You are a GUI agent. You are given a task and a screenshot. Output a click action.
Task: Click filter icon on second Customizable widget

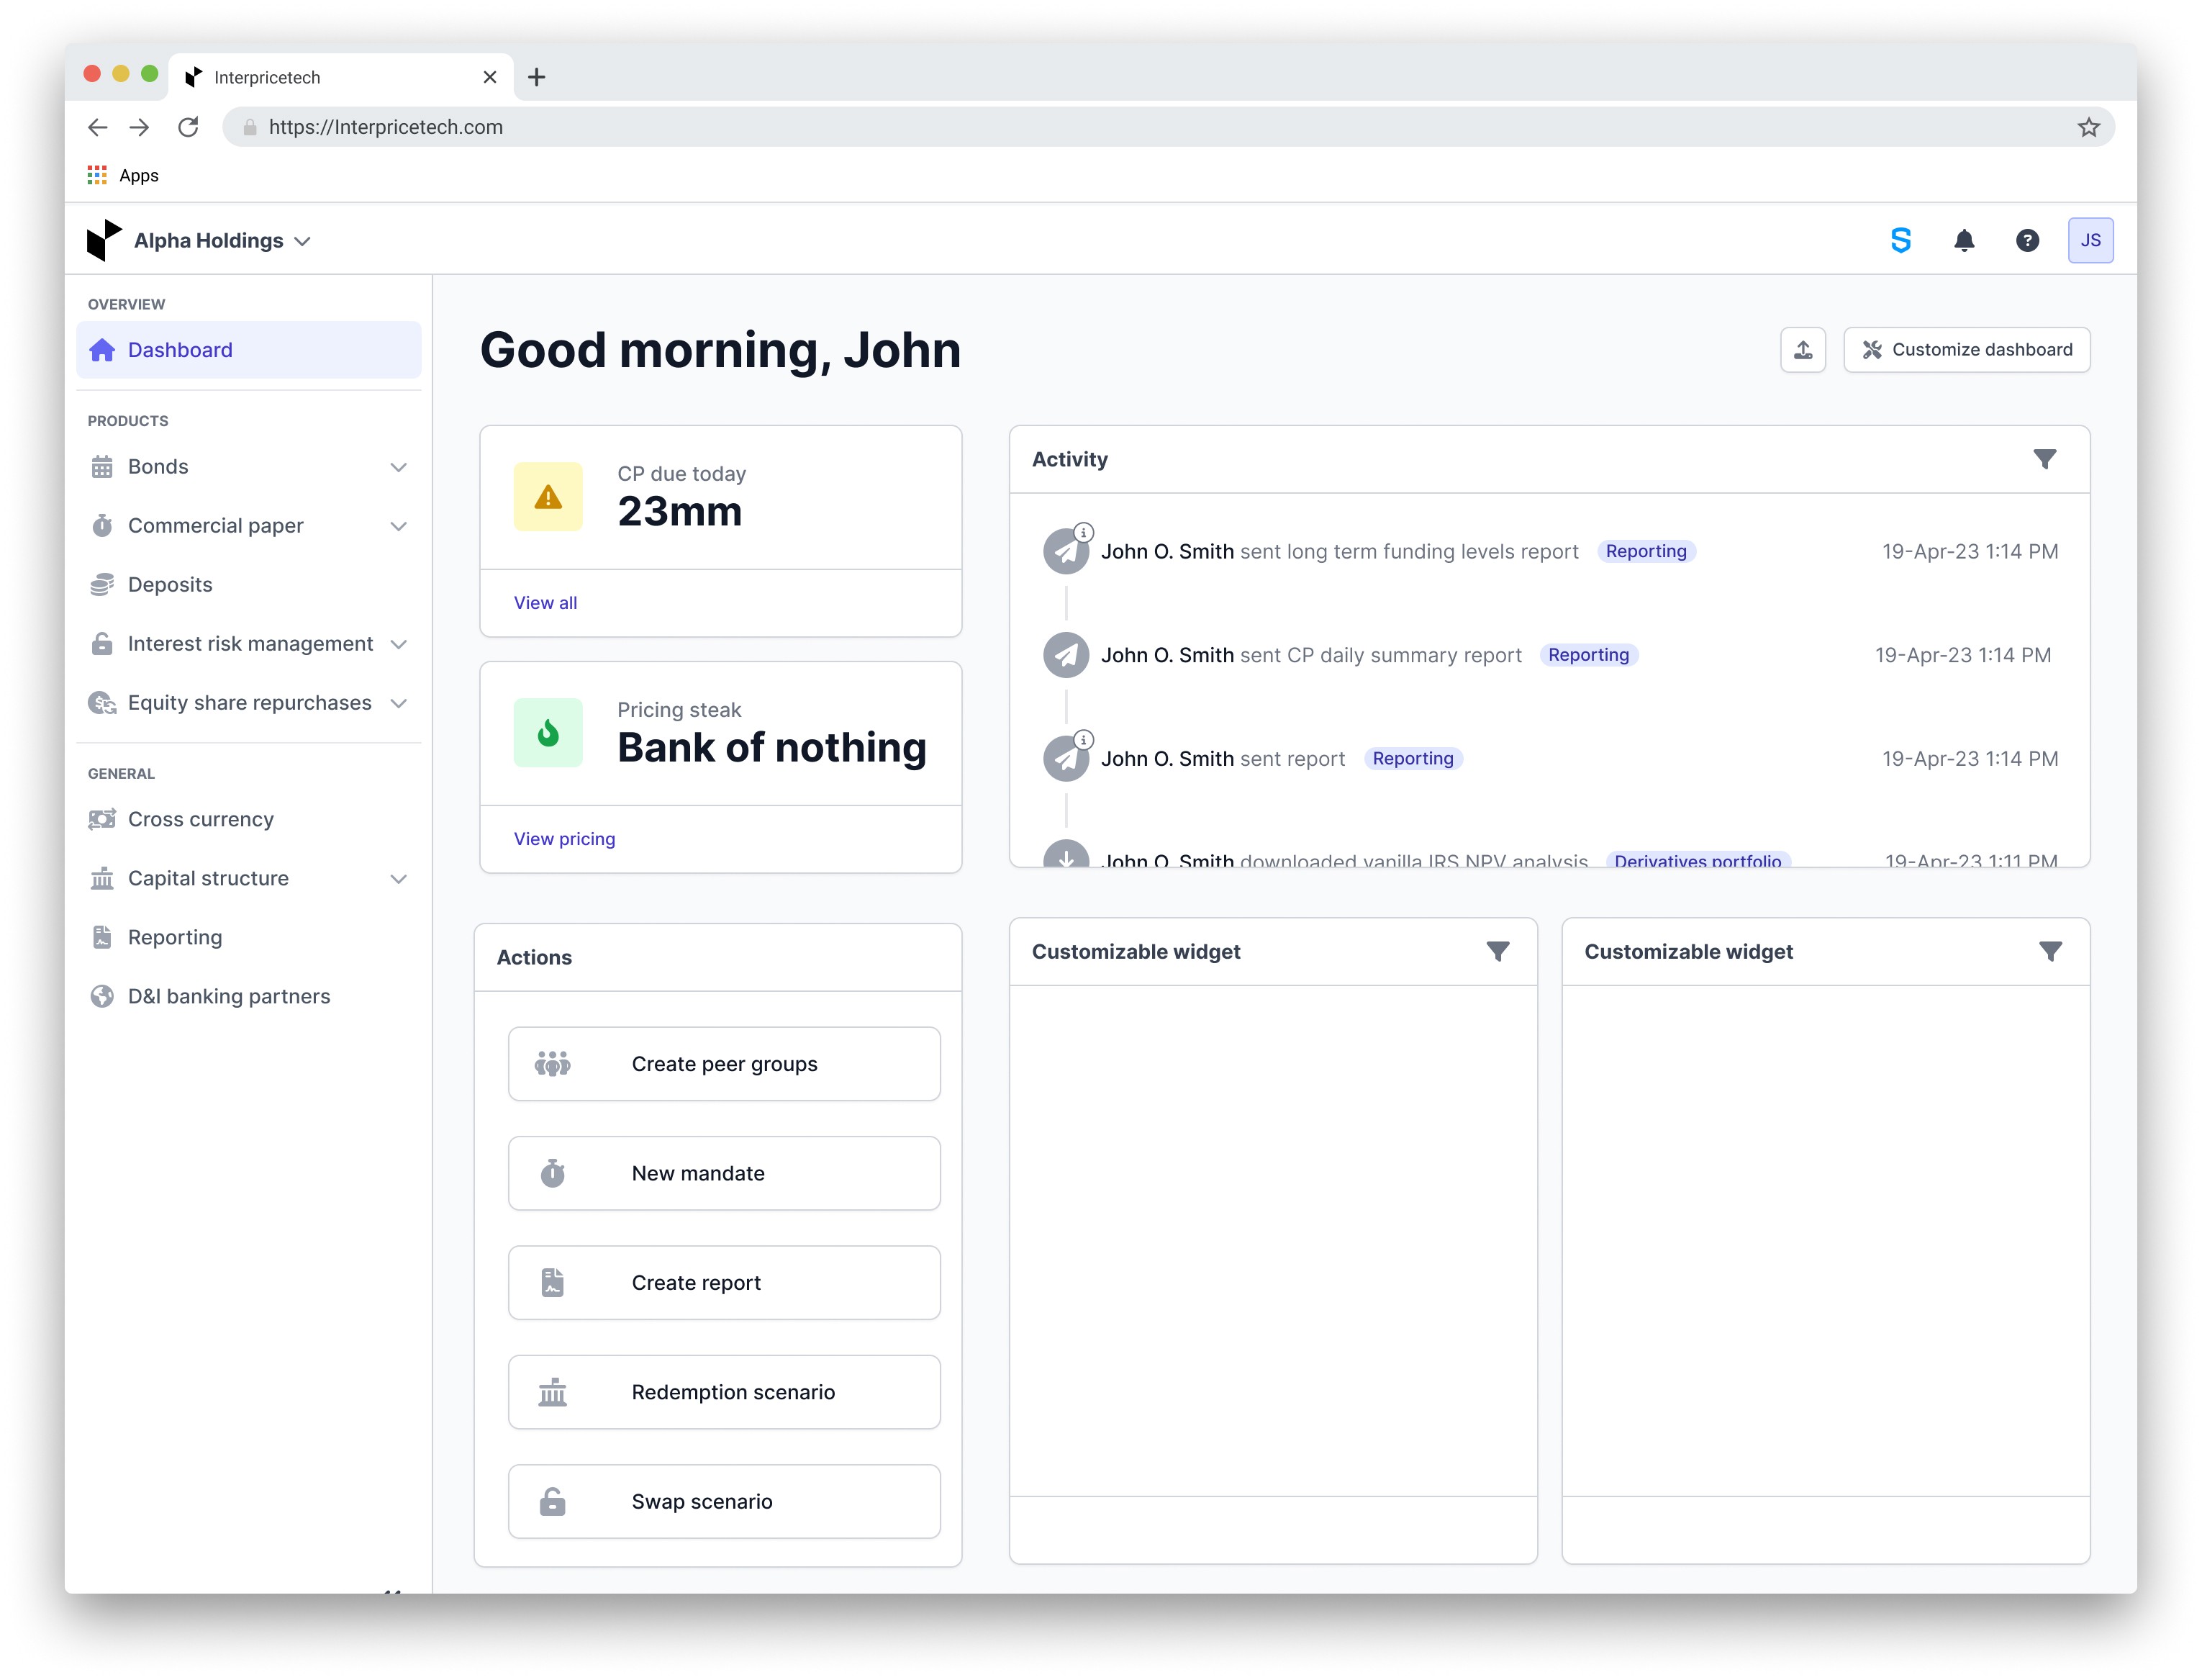pyautogui.click(x=2049, y=951)
